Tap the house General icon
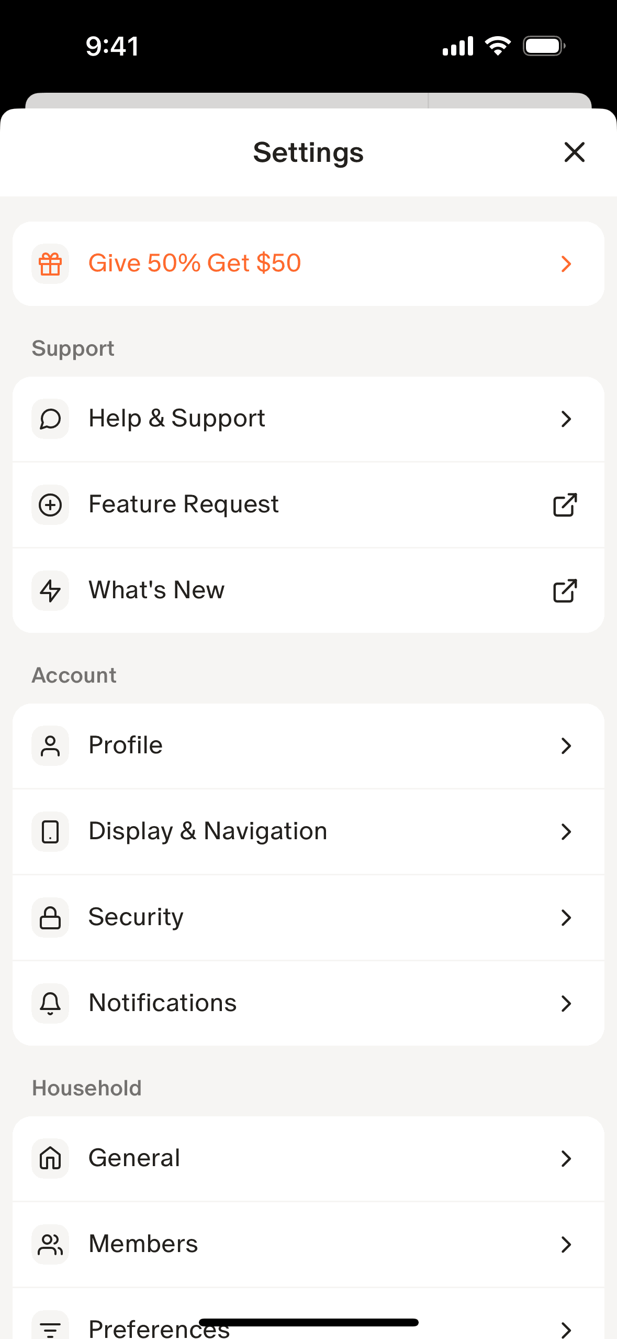Image resolution: width=617 pixels, height=1339 pixels. (x=50, y=1159)
